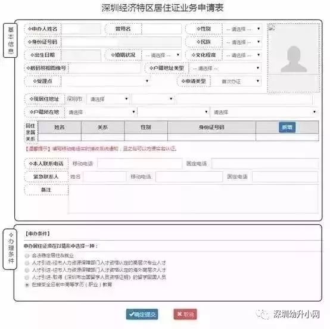
Task: Cancel the form using 取消 button
Action: 185,314
